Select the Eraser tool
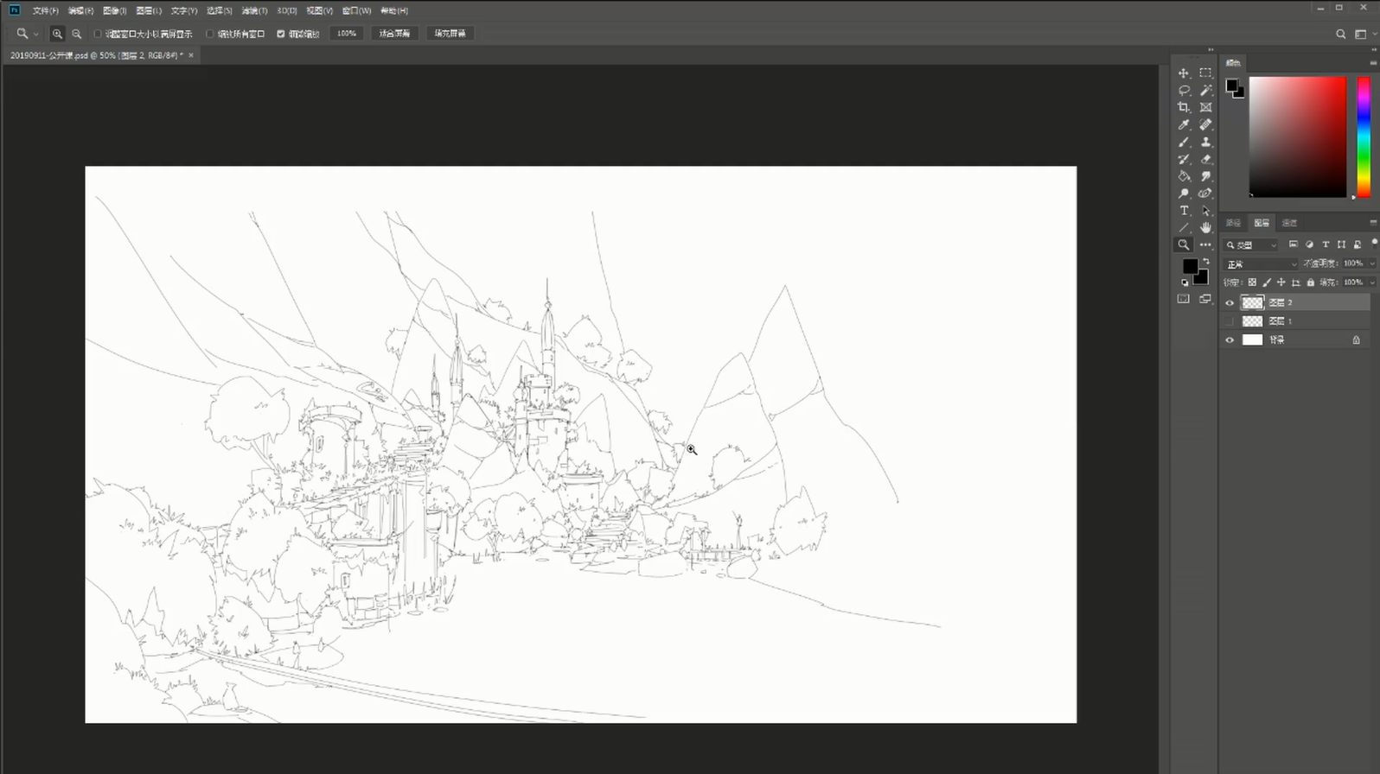 (x=1205, y=159)
